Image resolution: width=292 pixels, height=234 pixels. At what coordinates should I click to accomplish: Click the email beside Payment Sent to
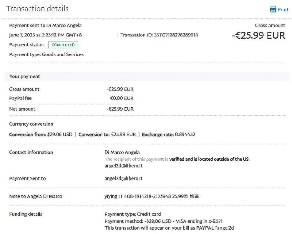point(123,179)
